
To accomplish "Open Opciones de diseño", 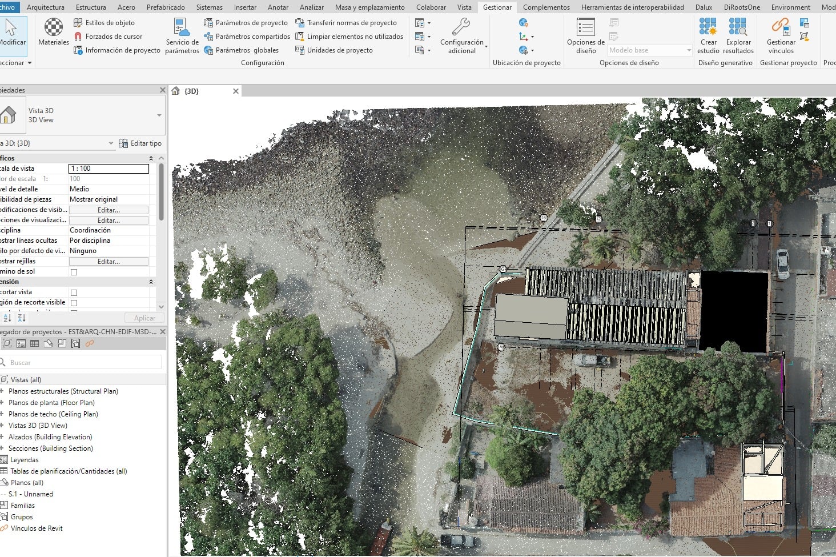I will (x=586, y=36).
